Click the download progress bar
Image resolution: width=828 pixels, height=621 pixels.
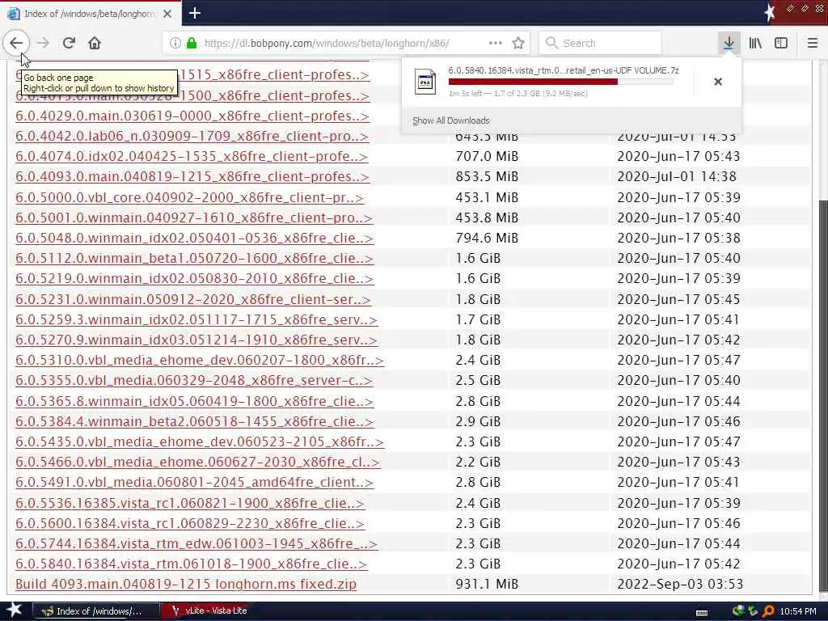click(x=560, y=82)
